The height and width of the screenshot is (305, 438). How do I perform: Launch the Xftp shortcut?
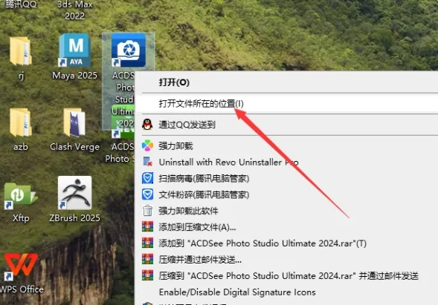click(x=21, y=195)
